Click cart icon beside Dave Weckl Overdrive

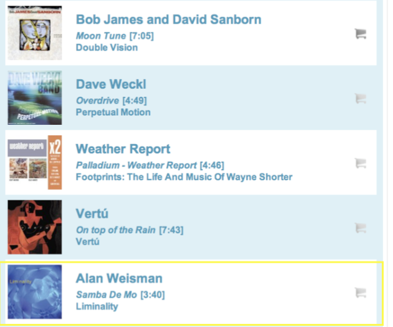360,98
